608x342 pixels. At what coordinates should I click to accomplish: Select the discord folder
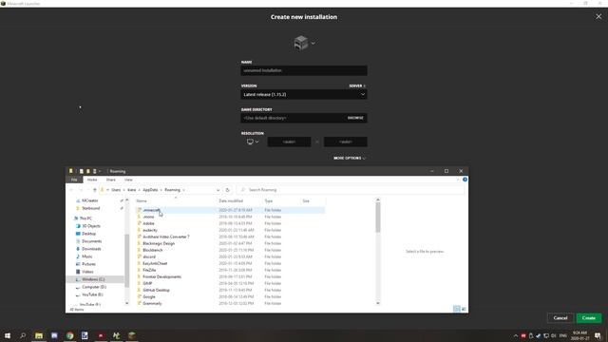(x=149, y=256)
